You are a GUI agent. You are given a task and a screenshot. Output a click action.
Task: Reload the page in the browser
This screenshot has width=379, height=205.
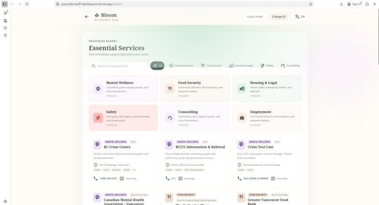click(x=27, y=4)
